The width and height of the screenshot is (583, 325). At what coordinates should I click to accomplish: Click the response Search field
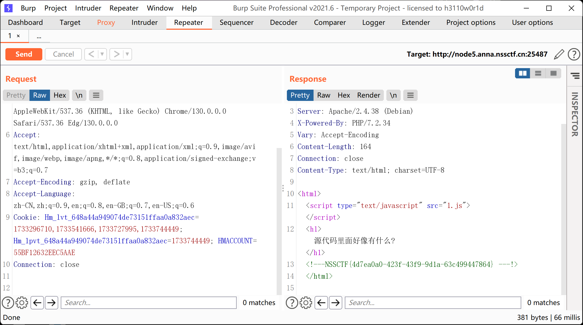[433, 303]
